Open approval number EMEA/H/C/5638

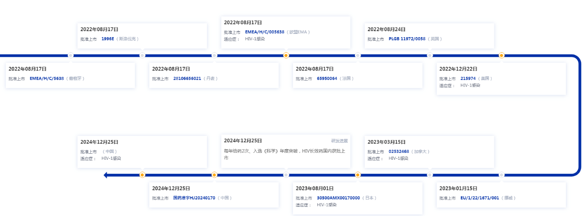point(47,79)
